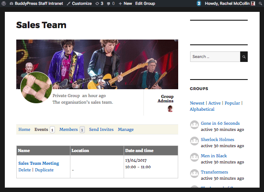Click the Sales Team page title
The image size is (264, 192).
tap(41, 25)
